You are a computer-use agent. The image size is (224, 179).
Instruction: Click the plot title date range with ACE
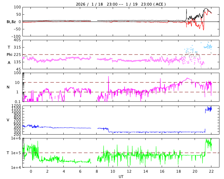(121, 4)
